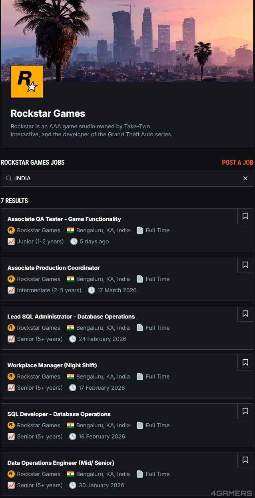Click India flag icon in QA Tester listing

[70, 230]
